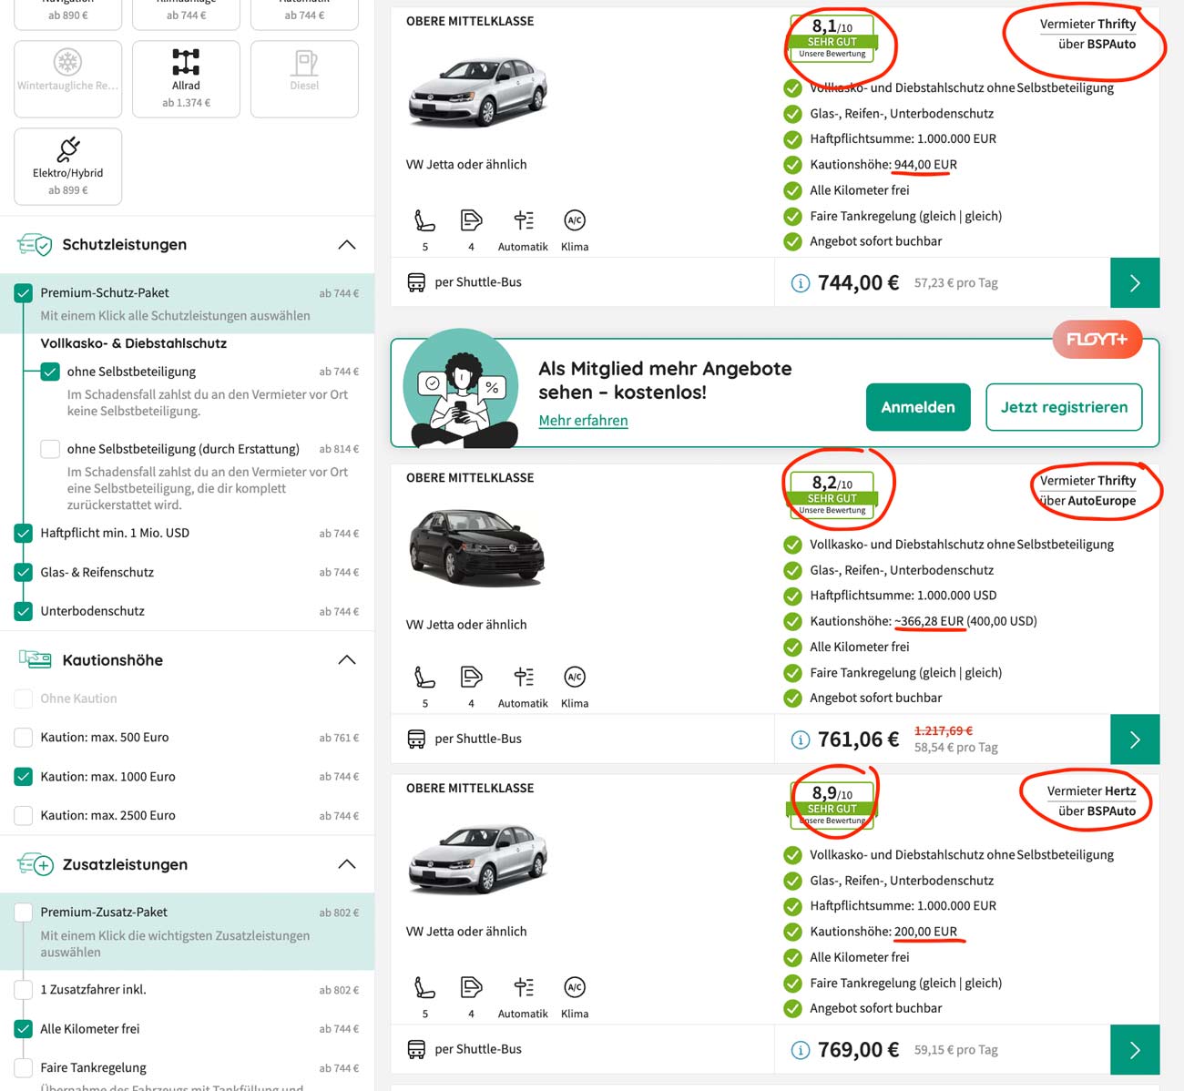Open the Mehr erfahren link

coord(583,421)
